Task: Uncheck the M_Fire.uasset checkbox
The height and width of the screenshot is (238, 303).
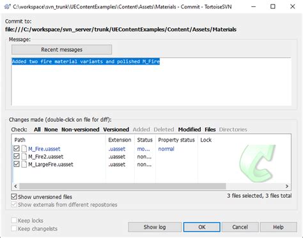Action: (x=17, y=149)
